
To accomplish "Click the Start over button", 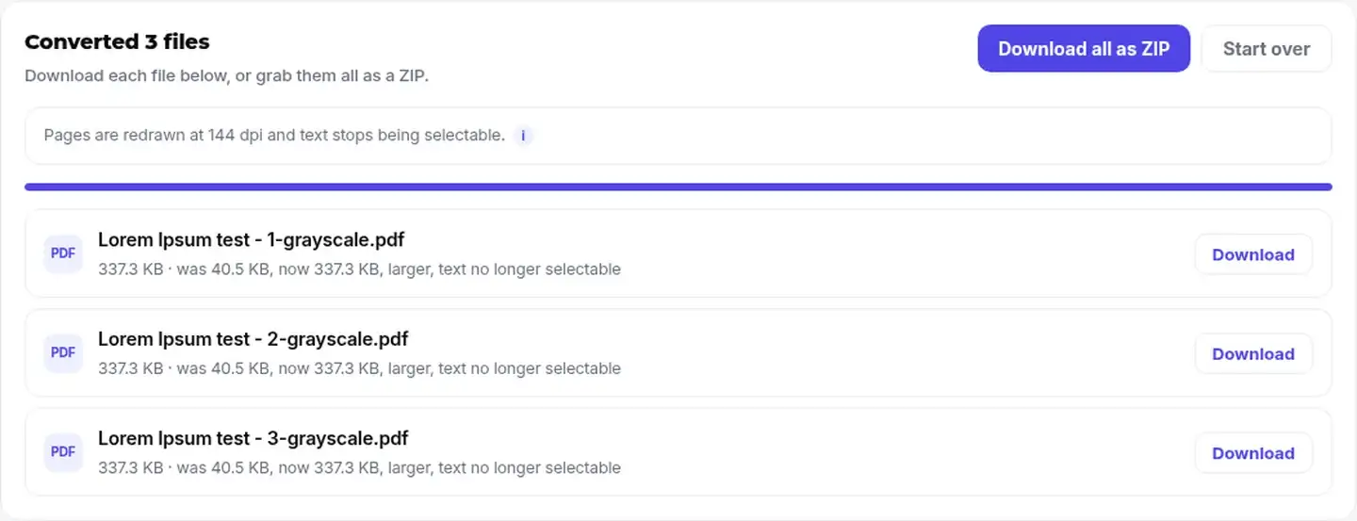I will coord(1267,49).
